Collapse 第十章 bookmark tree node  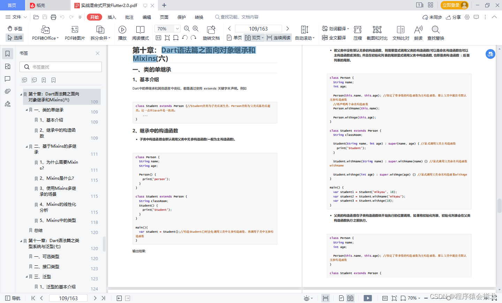pyautogui.click(x=21, y=94)
